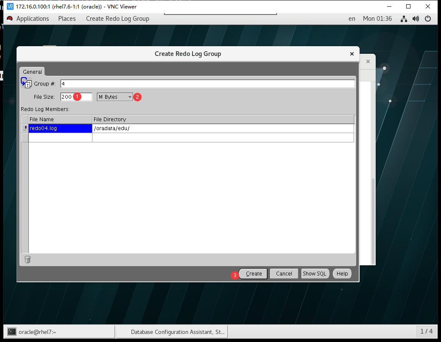The height and width of the screenshot is (342, 441).
Task: Click the row marker icon beside redo04.log
Action: click(25, 128)
